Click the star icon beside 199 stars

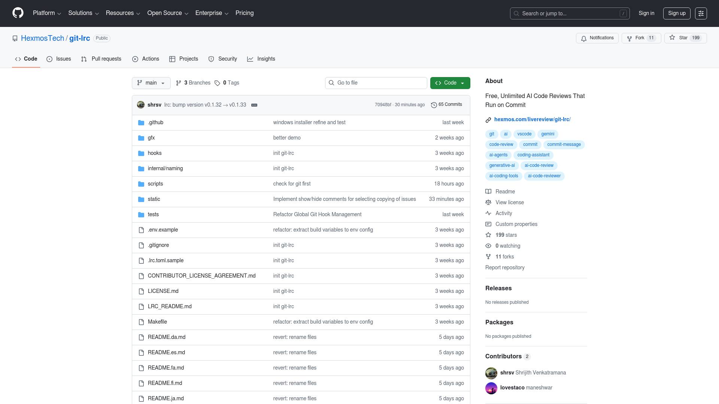point(488,235)
